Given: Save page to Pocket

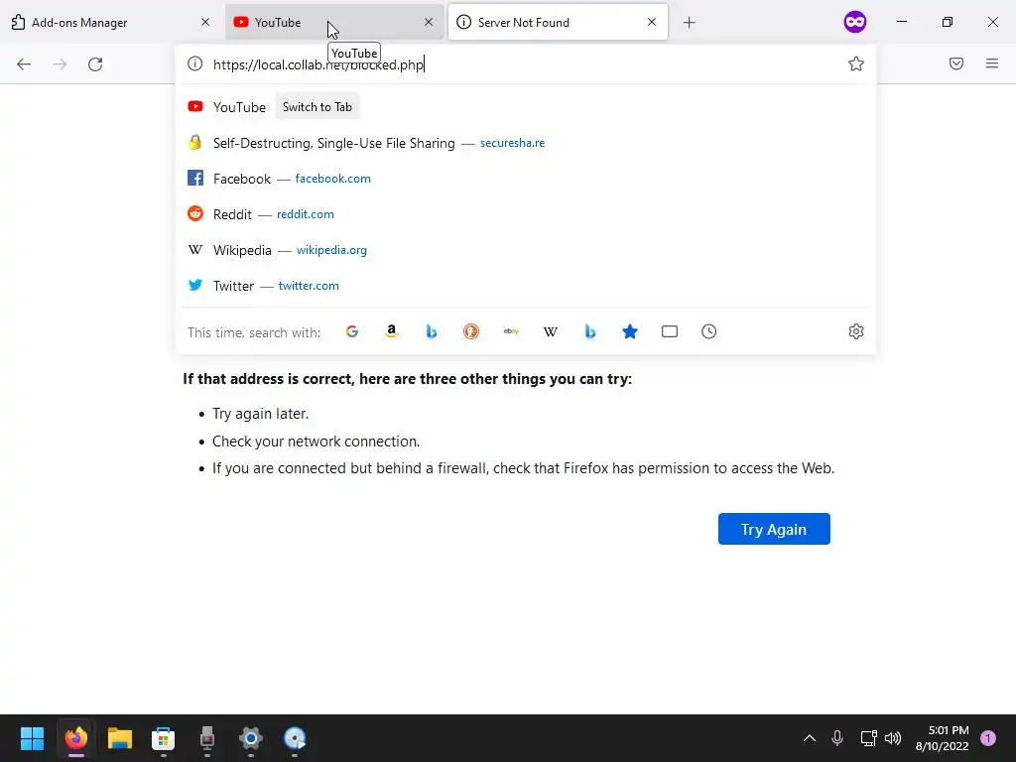Looking at the screenshot, I should pos(956,63).
